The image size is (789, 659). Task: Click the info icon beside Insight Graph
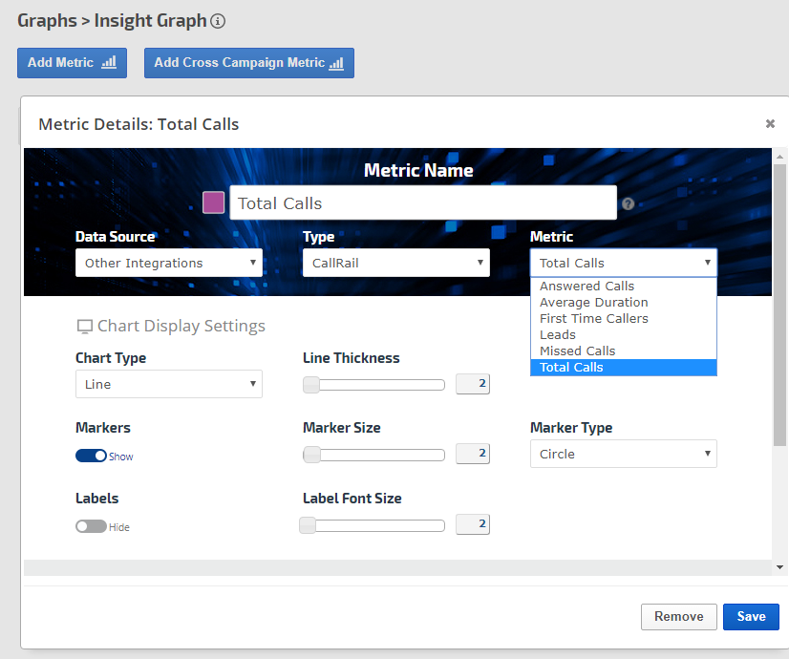click(x=218, y=21)
